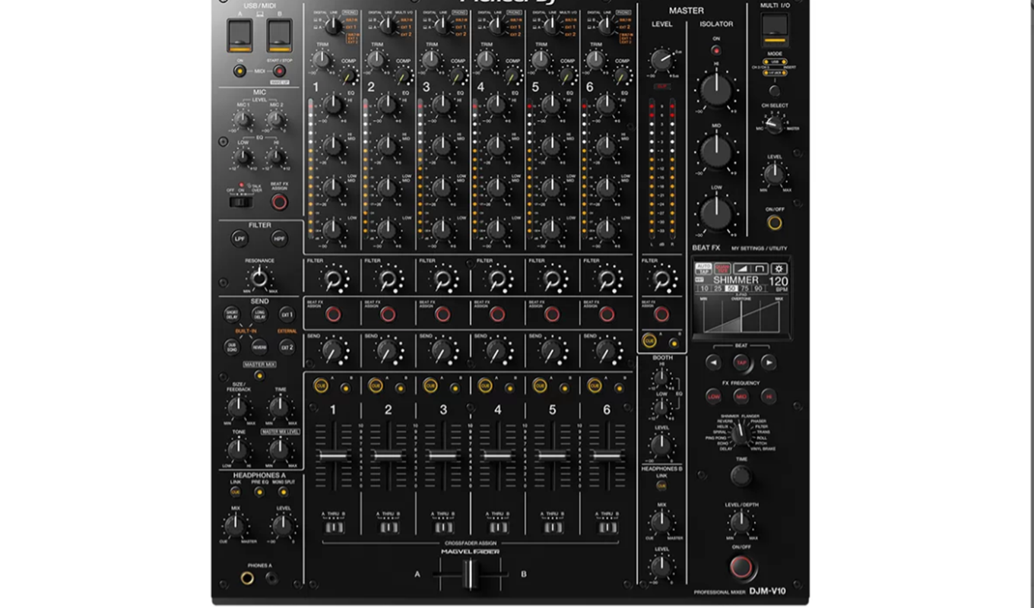This screenshot has width=1034, height=608.
Task: Click the channel 3 fader handle
Action: 442,456
